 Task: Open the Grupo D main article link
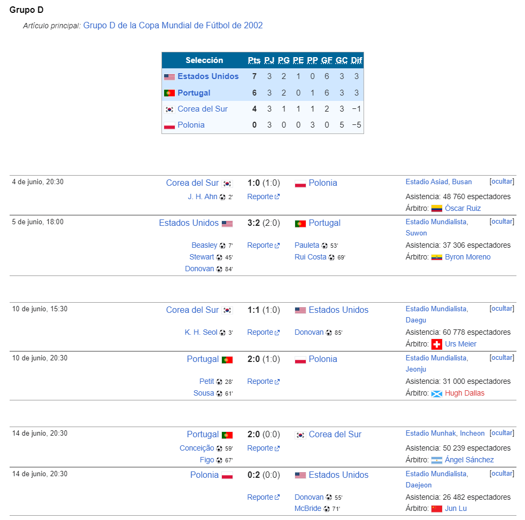point(173,26)
